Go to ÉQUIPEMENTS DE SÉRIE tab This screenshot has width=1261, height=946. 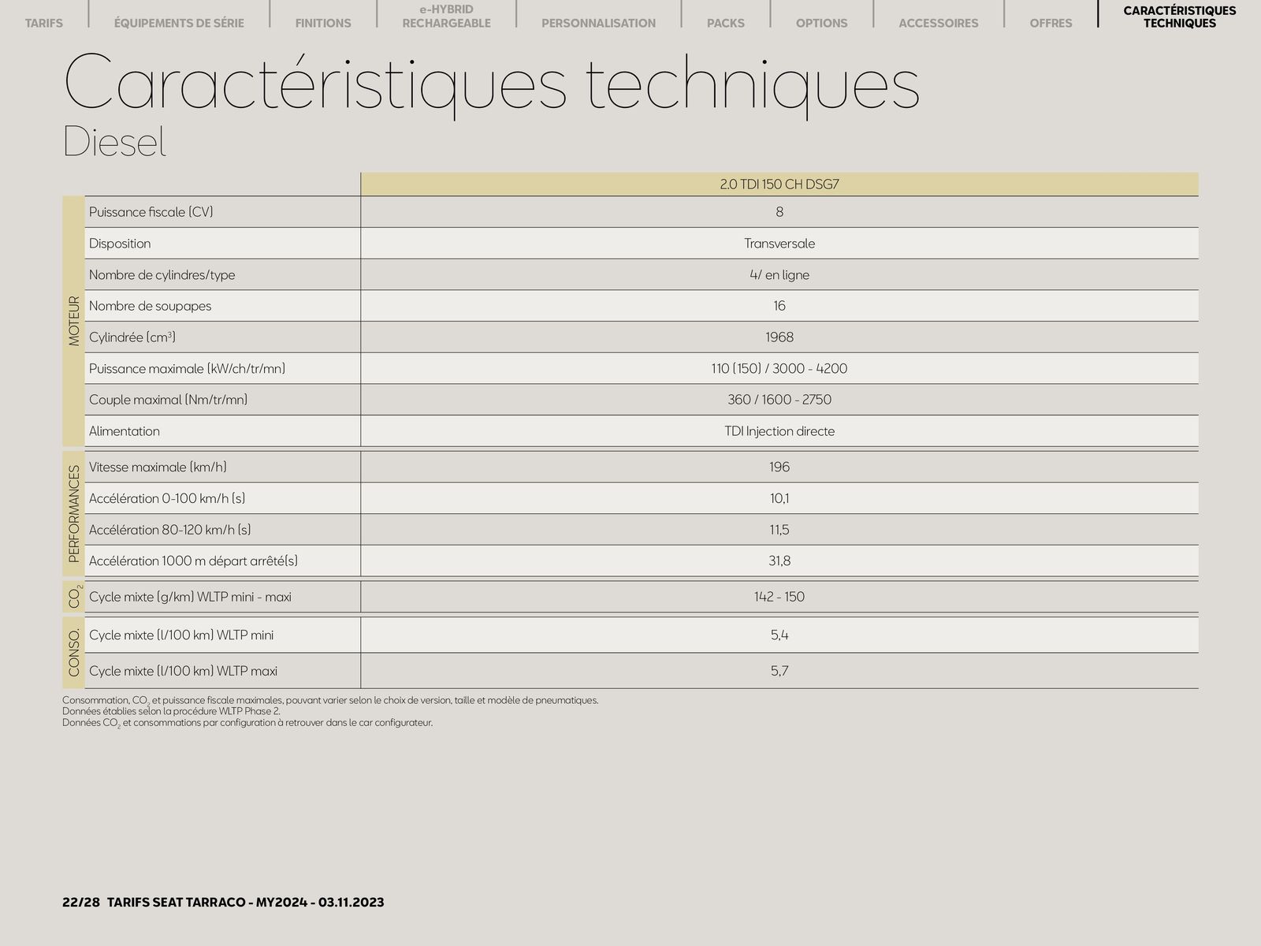[179, 23]
